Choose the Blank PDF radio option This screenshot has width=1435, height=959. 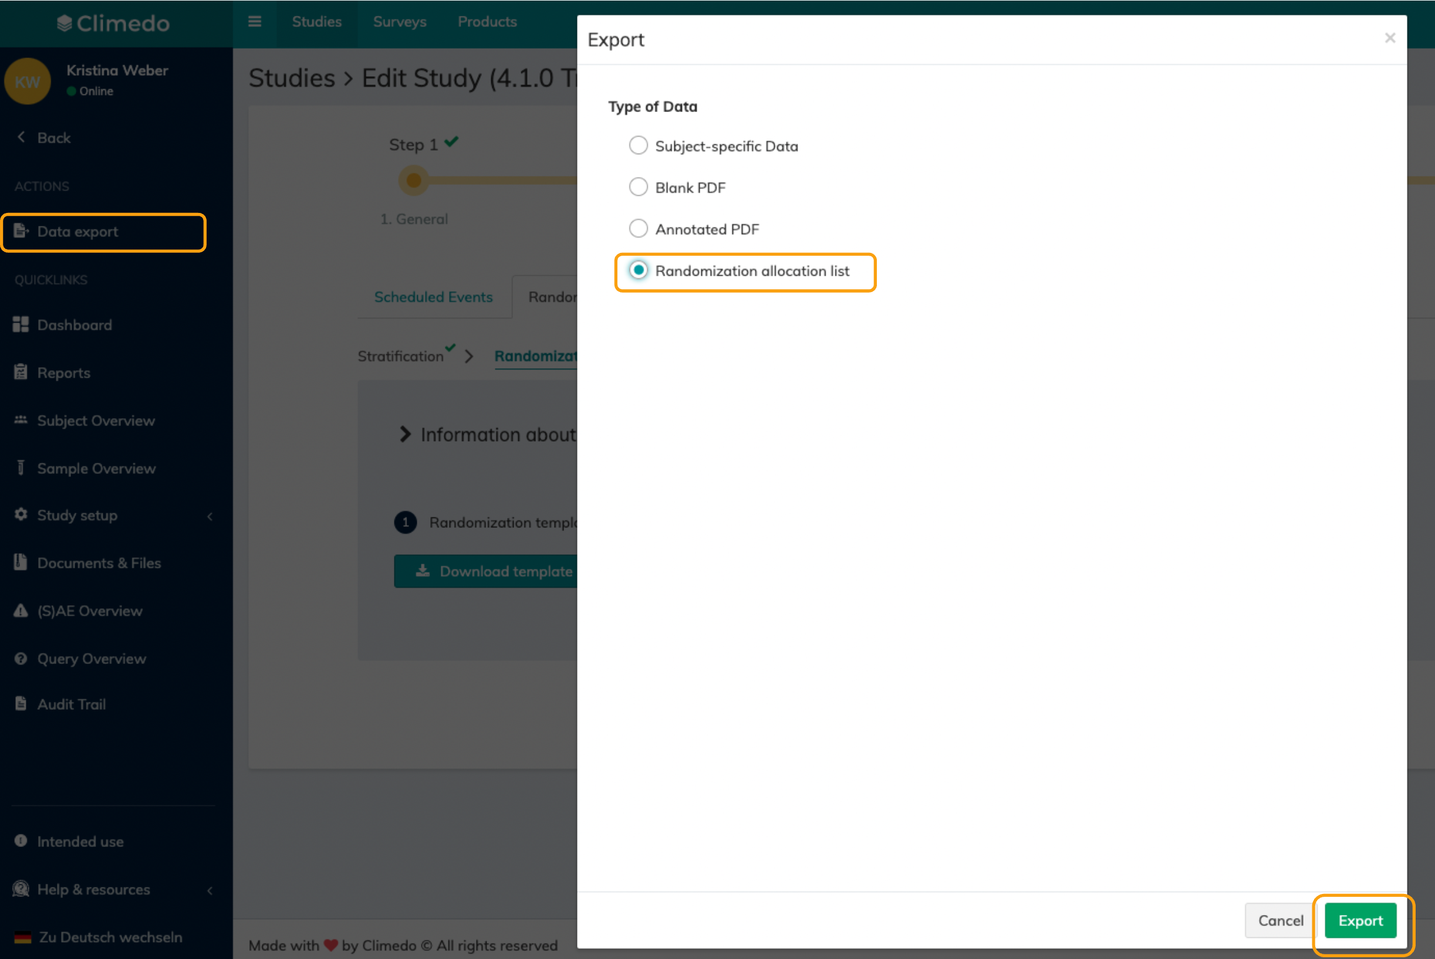pos(638,187)
